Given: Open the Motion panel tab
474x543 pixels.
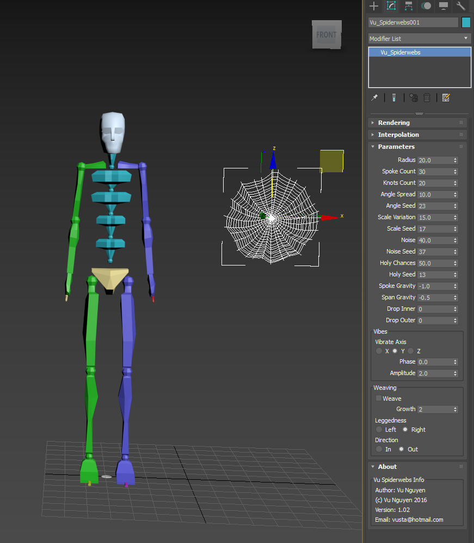Looking at the screenshot, I should 426,6.
